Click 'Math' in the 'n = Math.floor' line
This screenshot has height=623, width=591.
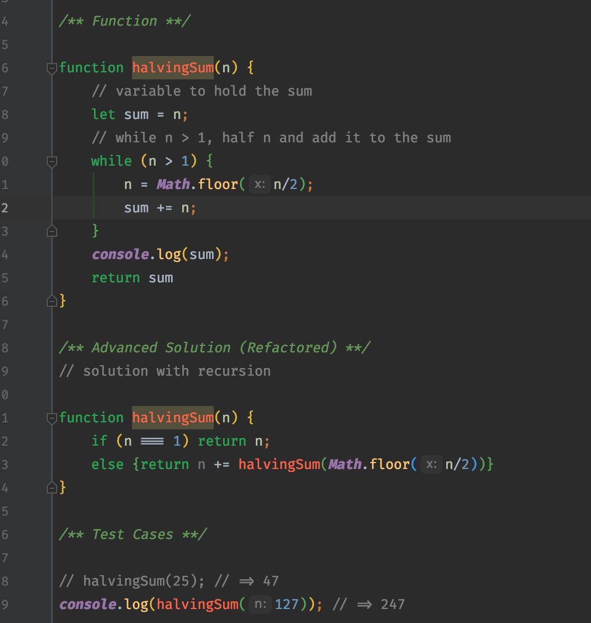coord(173,184)
